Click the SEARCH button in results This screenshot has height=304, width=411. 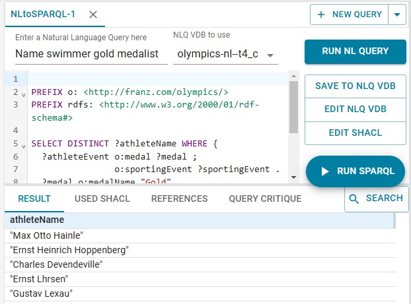pyautogui.click(x=377, y=199)
